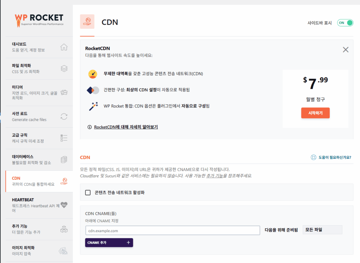360x263 pixels.
Task: Click the 이미지 최적화 compression icon
Action: tap(64, 250)
